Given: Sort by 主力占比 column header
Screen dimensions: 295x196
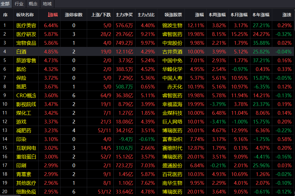Looking at the screenshot, I should tap(146, 15).
